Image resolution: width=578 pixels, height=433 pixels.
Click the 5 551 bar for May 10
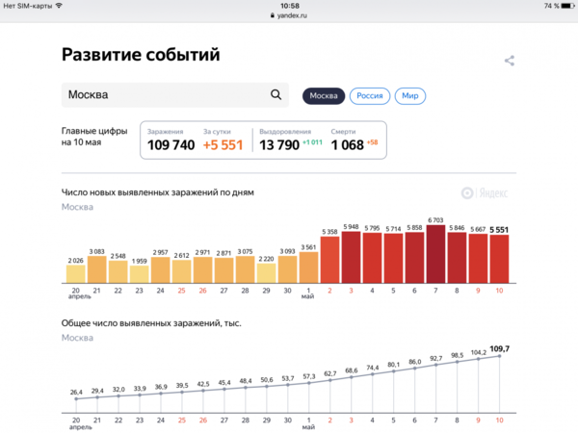(x=499, y=259)
